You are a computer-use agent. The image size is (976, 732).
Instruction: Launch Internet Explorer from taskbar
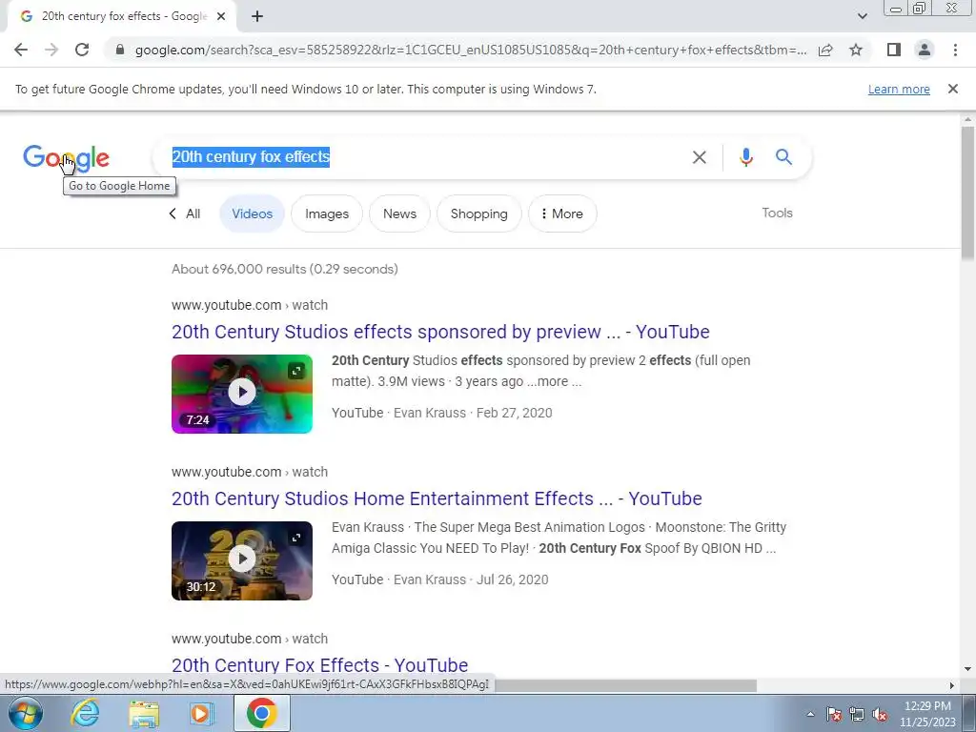point(85,713)
